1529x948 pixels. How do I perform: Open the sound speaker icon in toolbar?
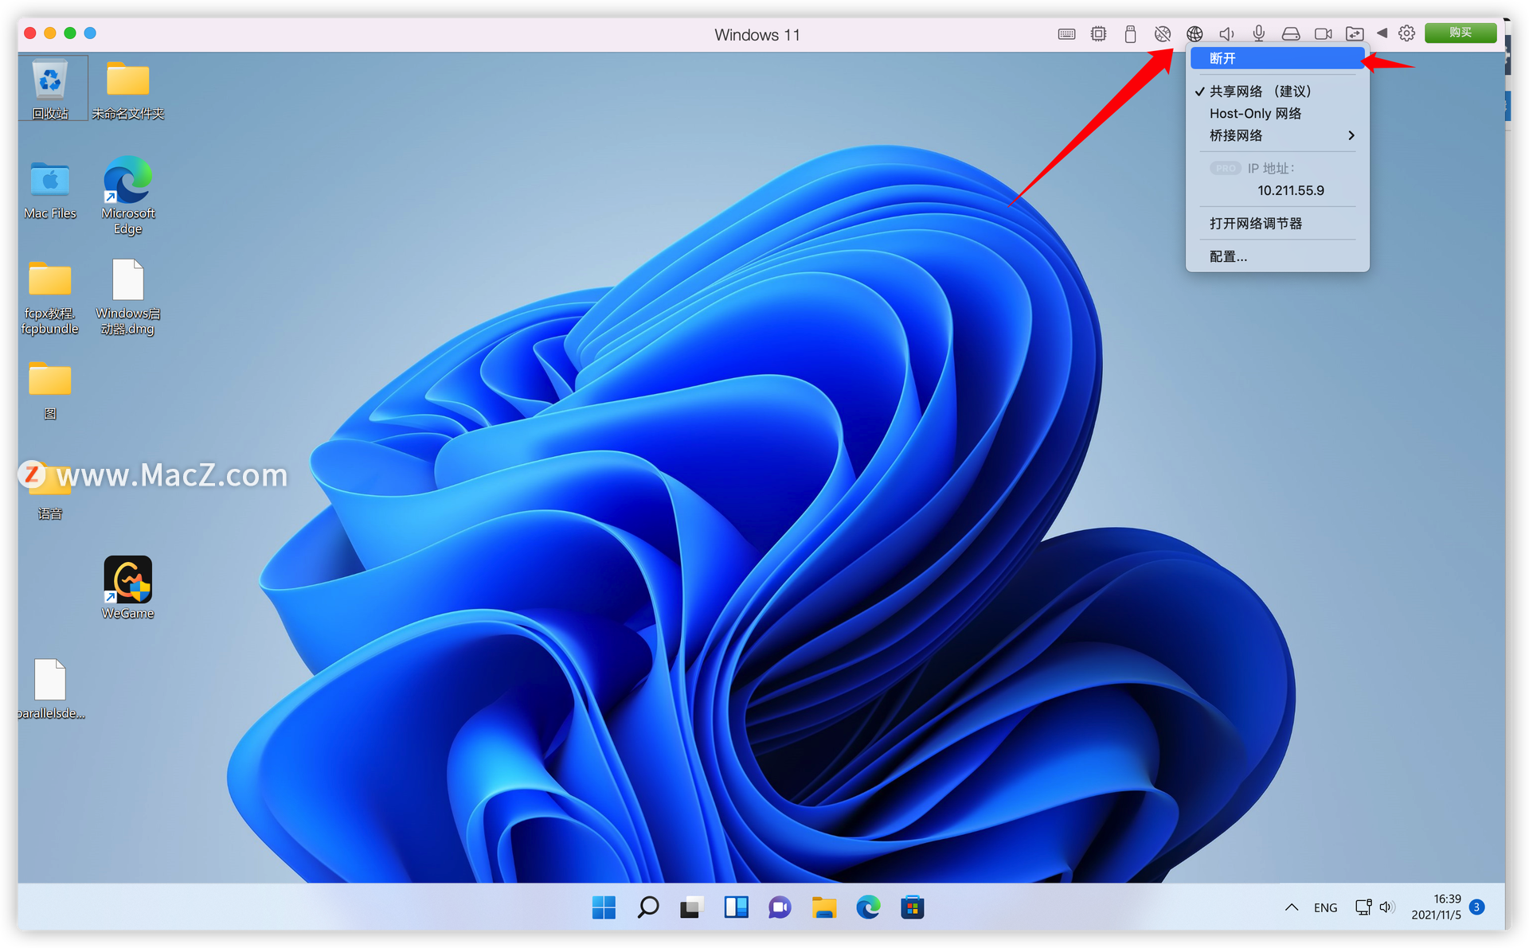tap(1226, 33)
